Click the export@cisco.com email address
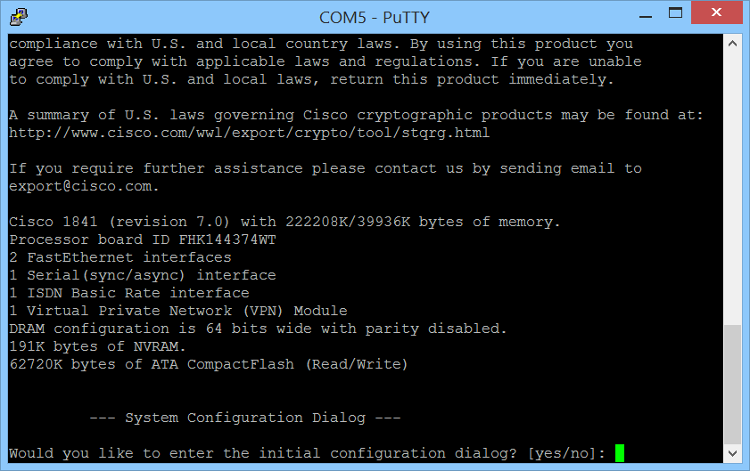750x471 pixels. (x=82, y=186)
